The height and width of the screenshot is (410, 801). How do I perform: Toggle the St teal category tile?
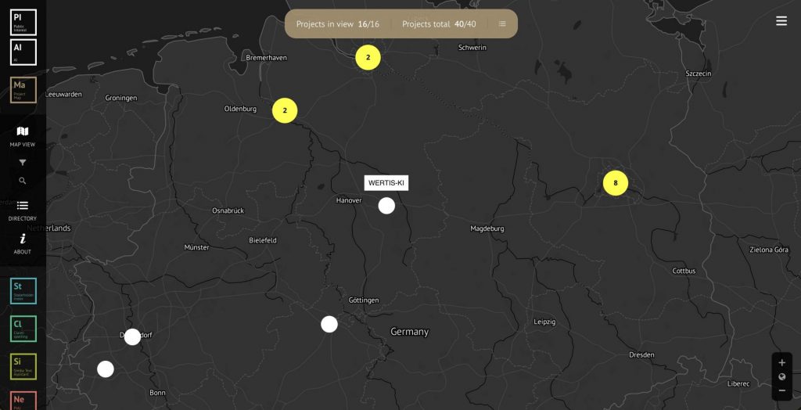coord(23,291)
